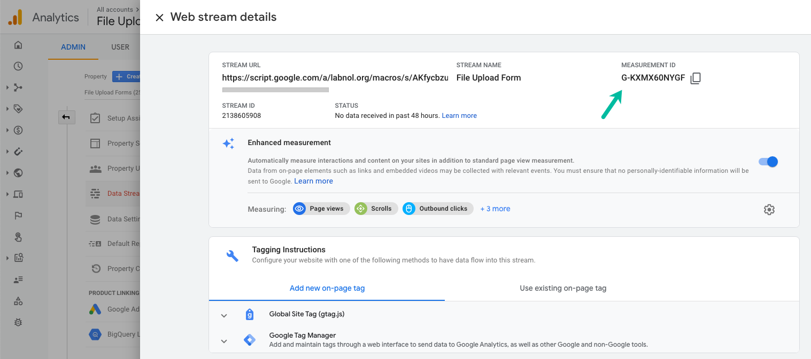This screenshot has width=811, height=359.
Task: Expand the Tech arrow in sidebar
Action: pos(7,194)
